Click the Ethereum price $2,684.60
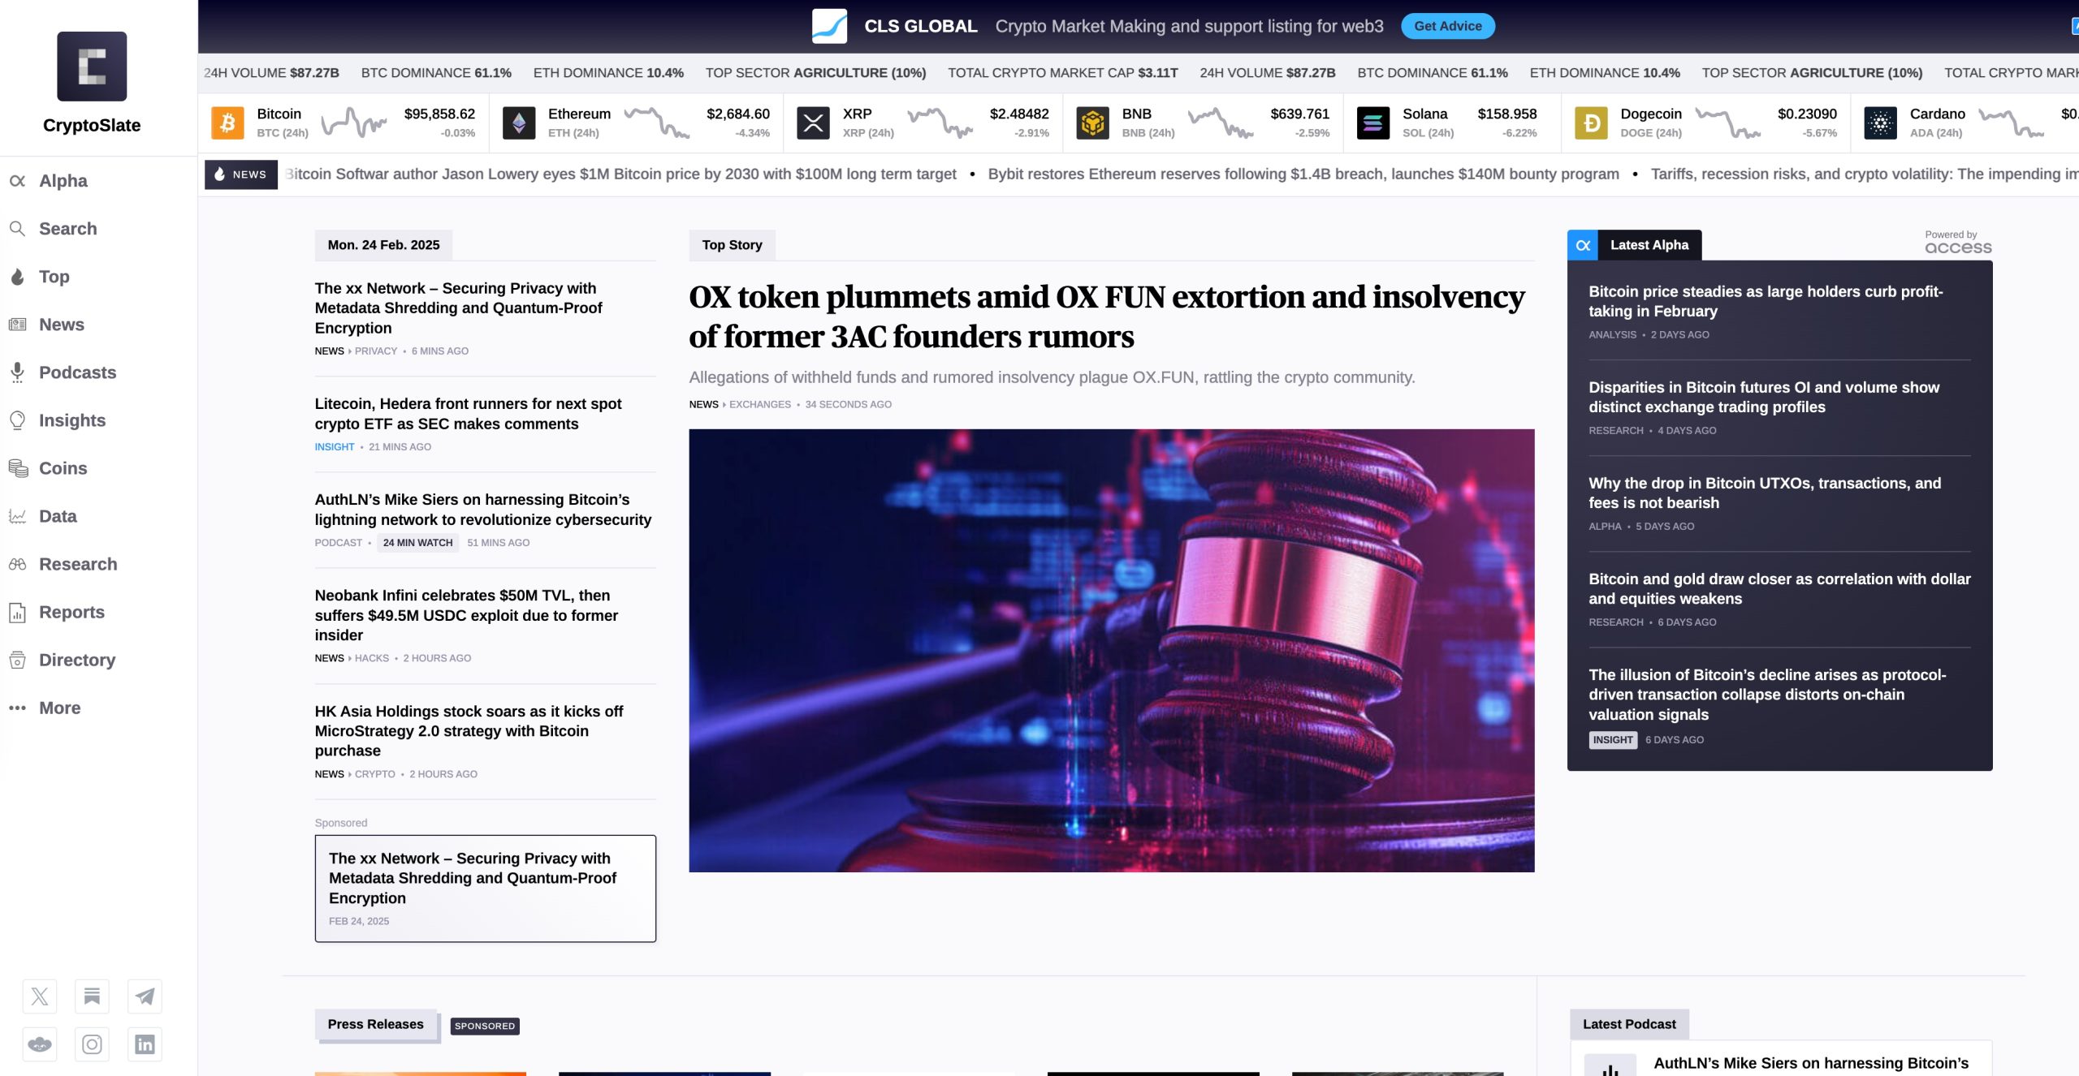Image resolution: width=2079 pixels, height=1076 pixels. coord(738,114)
